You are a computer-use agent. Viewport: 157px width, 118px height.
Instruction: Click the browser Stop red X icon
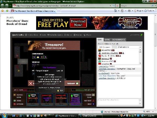tap(117, 6)
